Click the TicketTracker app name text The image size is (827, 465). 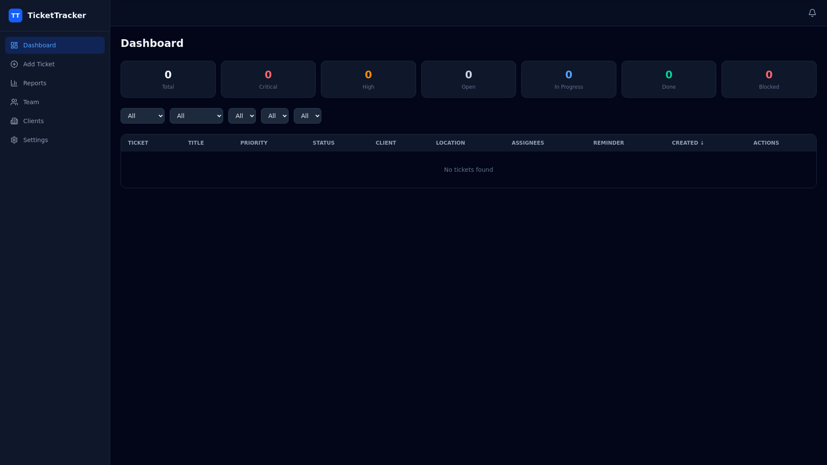pos(57,15)
